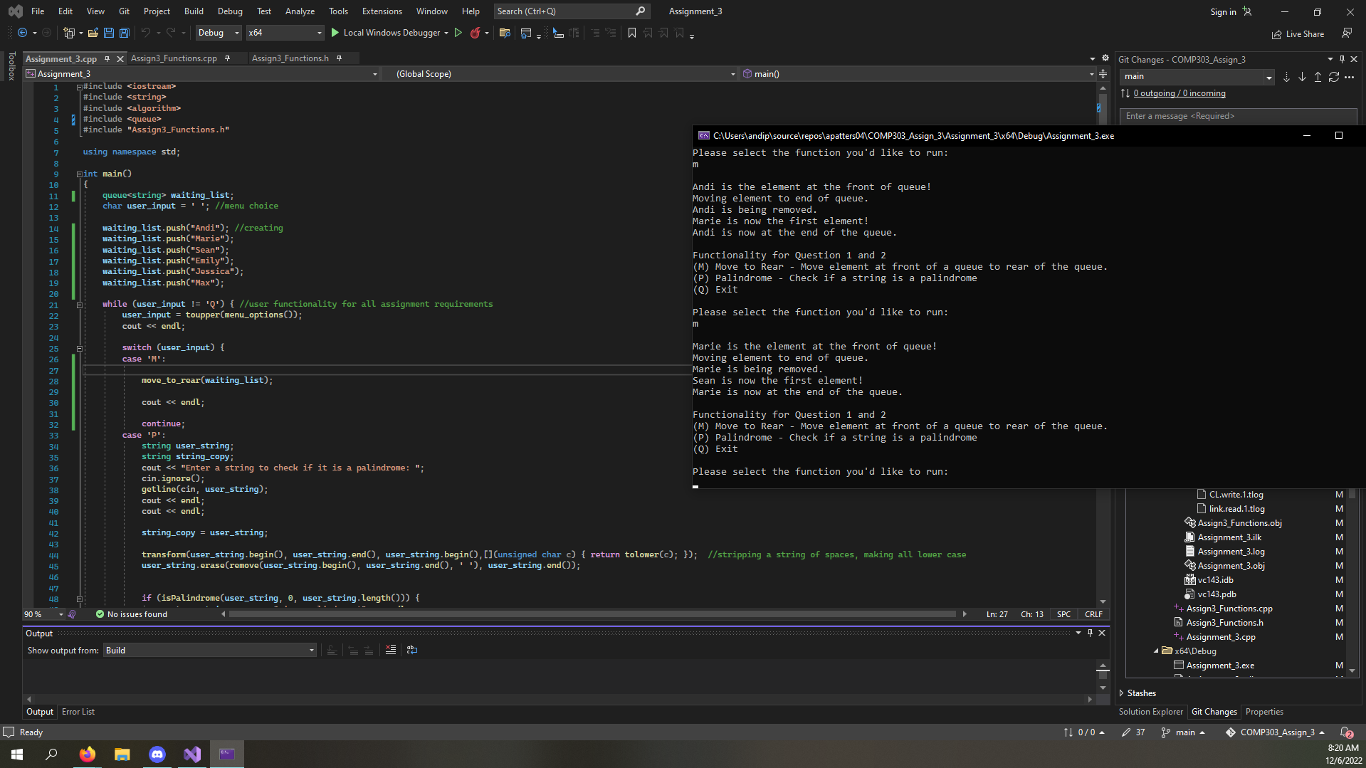The height and width of the screenshot is (768, 1366).
Task: Start Without Debugging with hollow green arrow
Action: [x=458, y=33]
